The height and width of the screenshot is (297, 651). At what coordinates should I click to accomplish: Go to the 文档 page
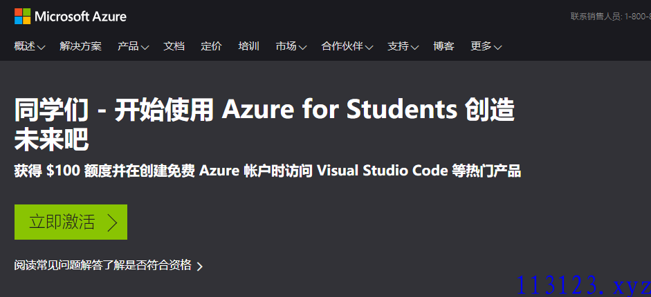174,46
